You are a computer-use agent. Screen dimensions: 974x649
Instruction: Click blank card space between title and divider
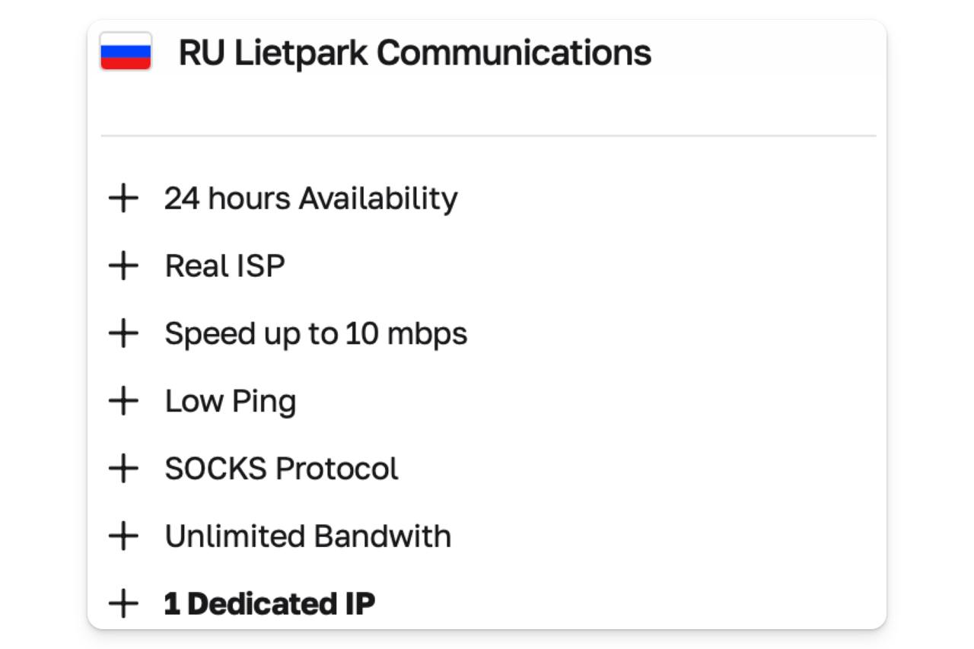click(487, 103)
